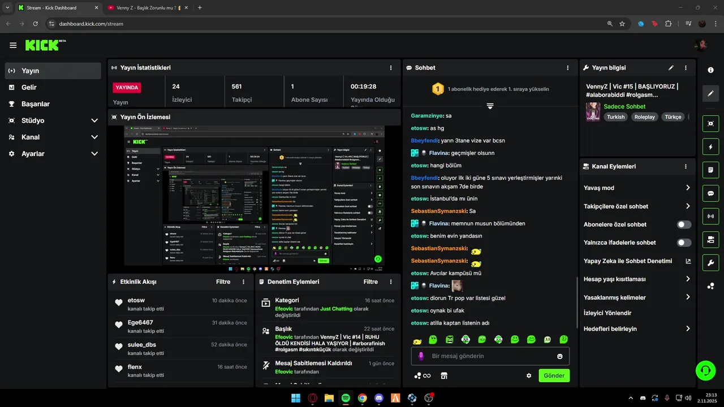Edit stream info with pencil in Yayın bilgisi
This screenshot has width=724, height=407.
pyautogui.click(x=671, y=67)
